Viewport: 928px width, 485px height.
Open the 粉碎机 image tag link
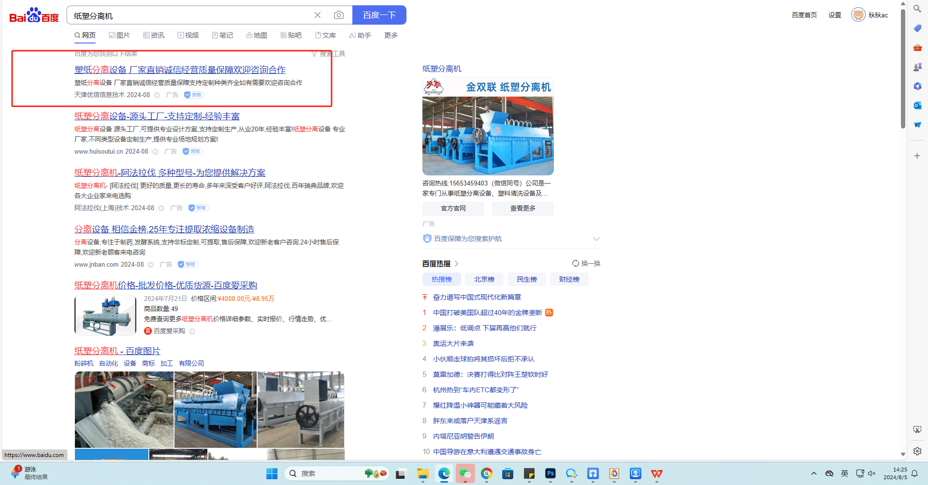[84, 363]
